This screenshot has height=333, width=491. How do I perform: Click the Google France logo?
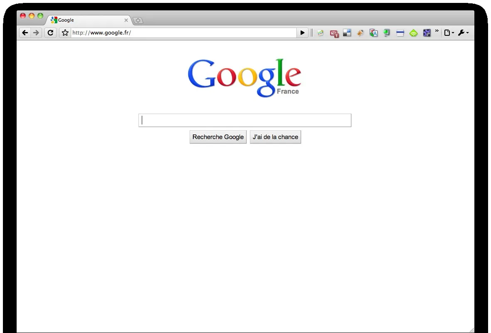(244, 78)
